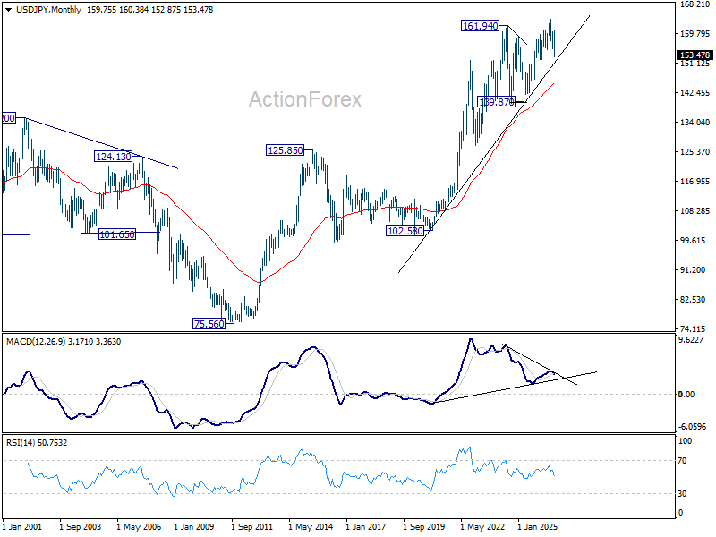This screenshot has width=716, height=537.
Task: Open the USDJPY symbol dropdown arrow
Action: pyautogui.click(x=9, y=10)
